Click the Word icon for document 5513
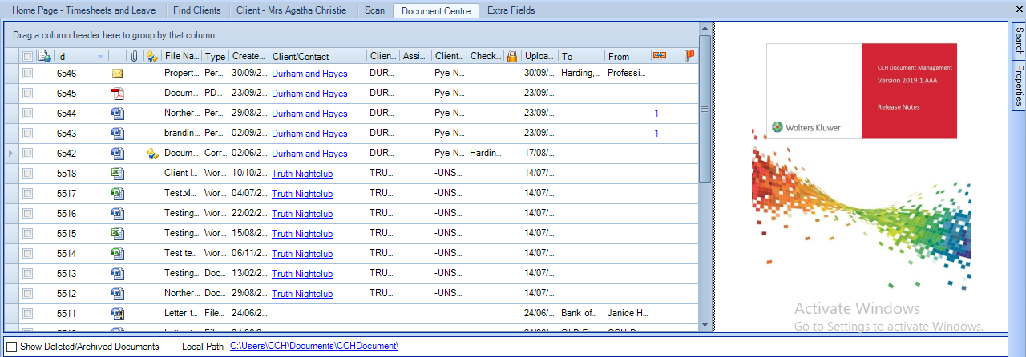 point(117,273)
